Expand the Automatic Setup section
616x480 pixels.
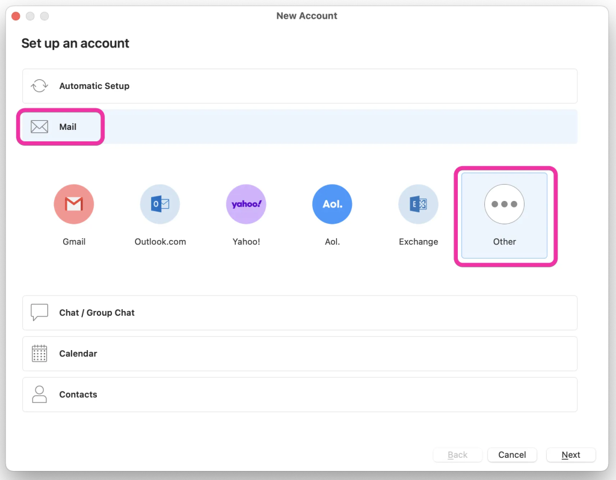coord(300,86)
